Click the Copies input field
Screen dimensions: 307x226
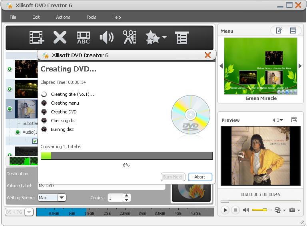tap(115, 198)
